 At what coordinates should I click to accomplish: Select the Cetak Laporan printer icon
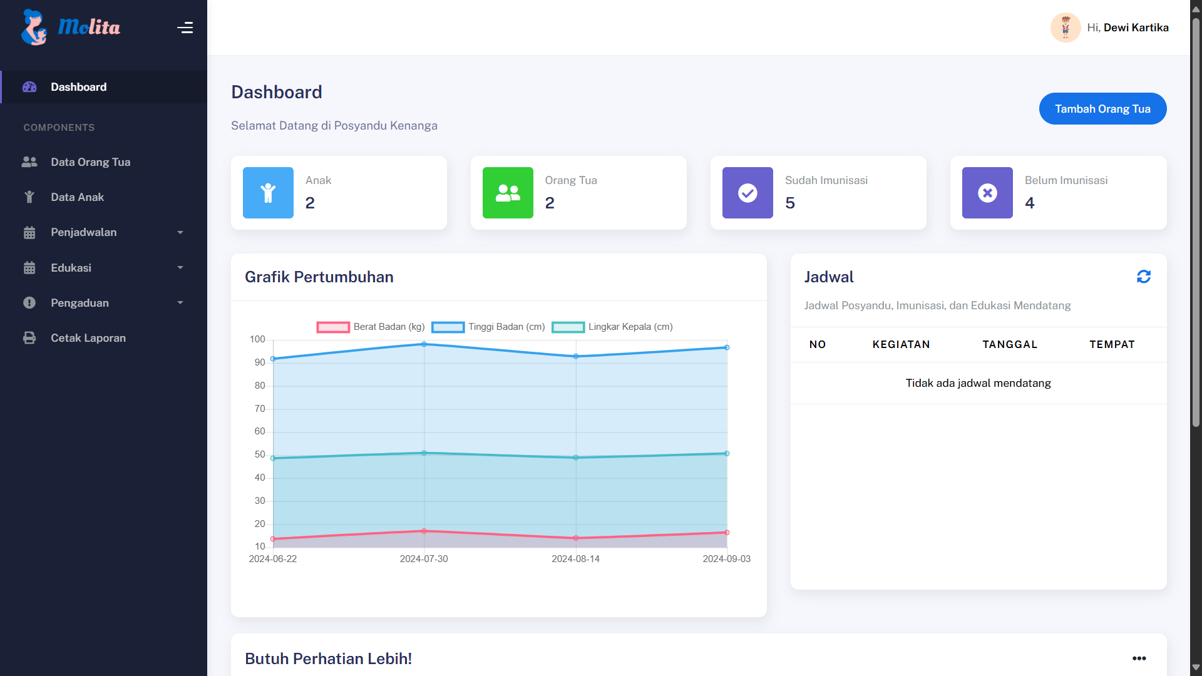click(x=29, y=337)
